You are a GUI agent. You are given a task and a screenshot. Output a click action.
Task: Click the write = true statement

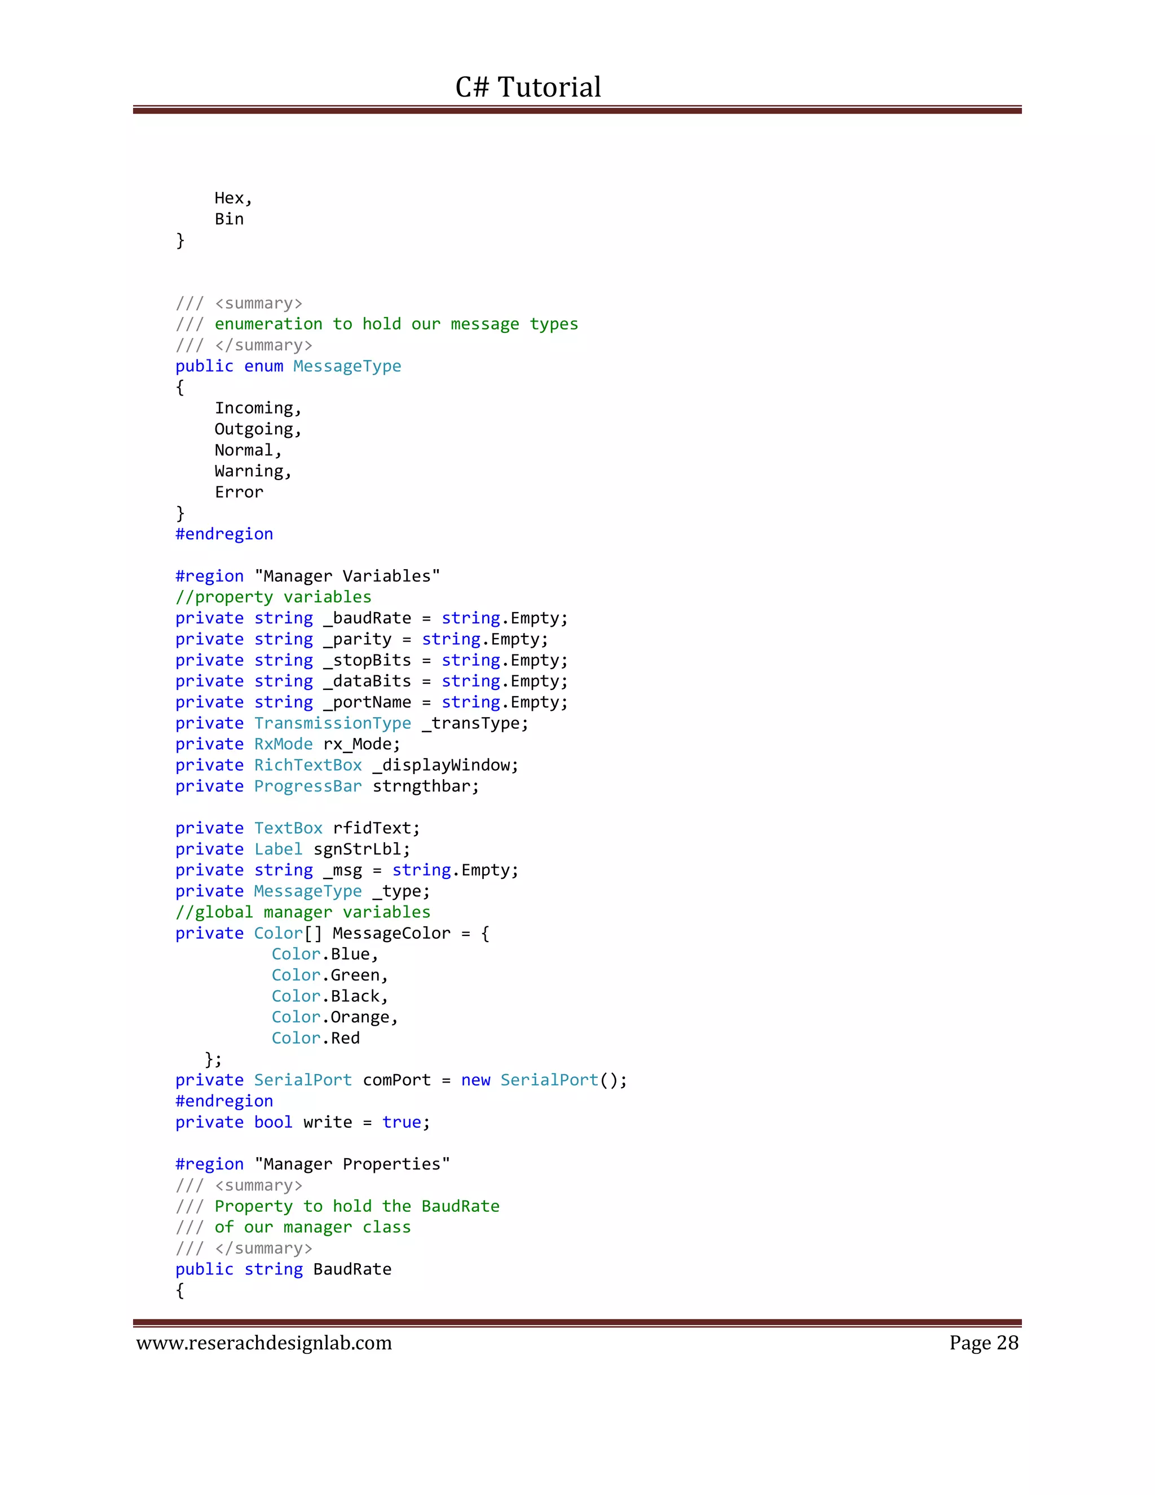(x=366, y=1123)
